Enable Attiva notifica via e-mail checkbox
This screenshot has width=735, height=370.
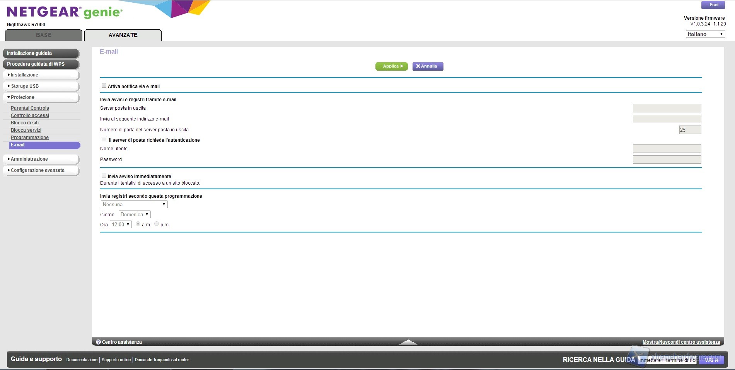coord(104,86)
